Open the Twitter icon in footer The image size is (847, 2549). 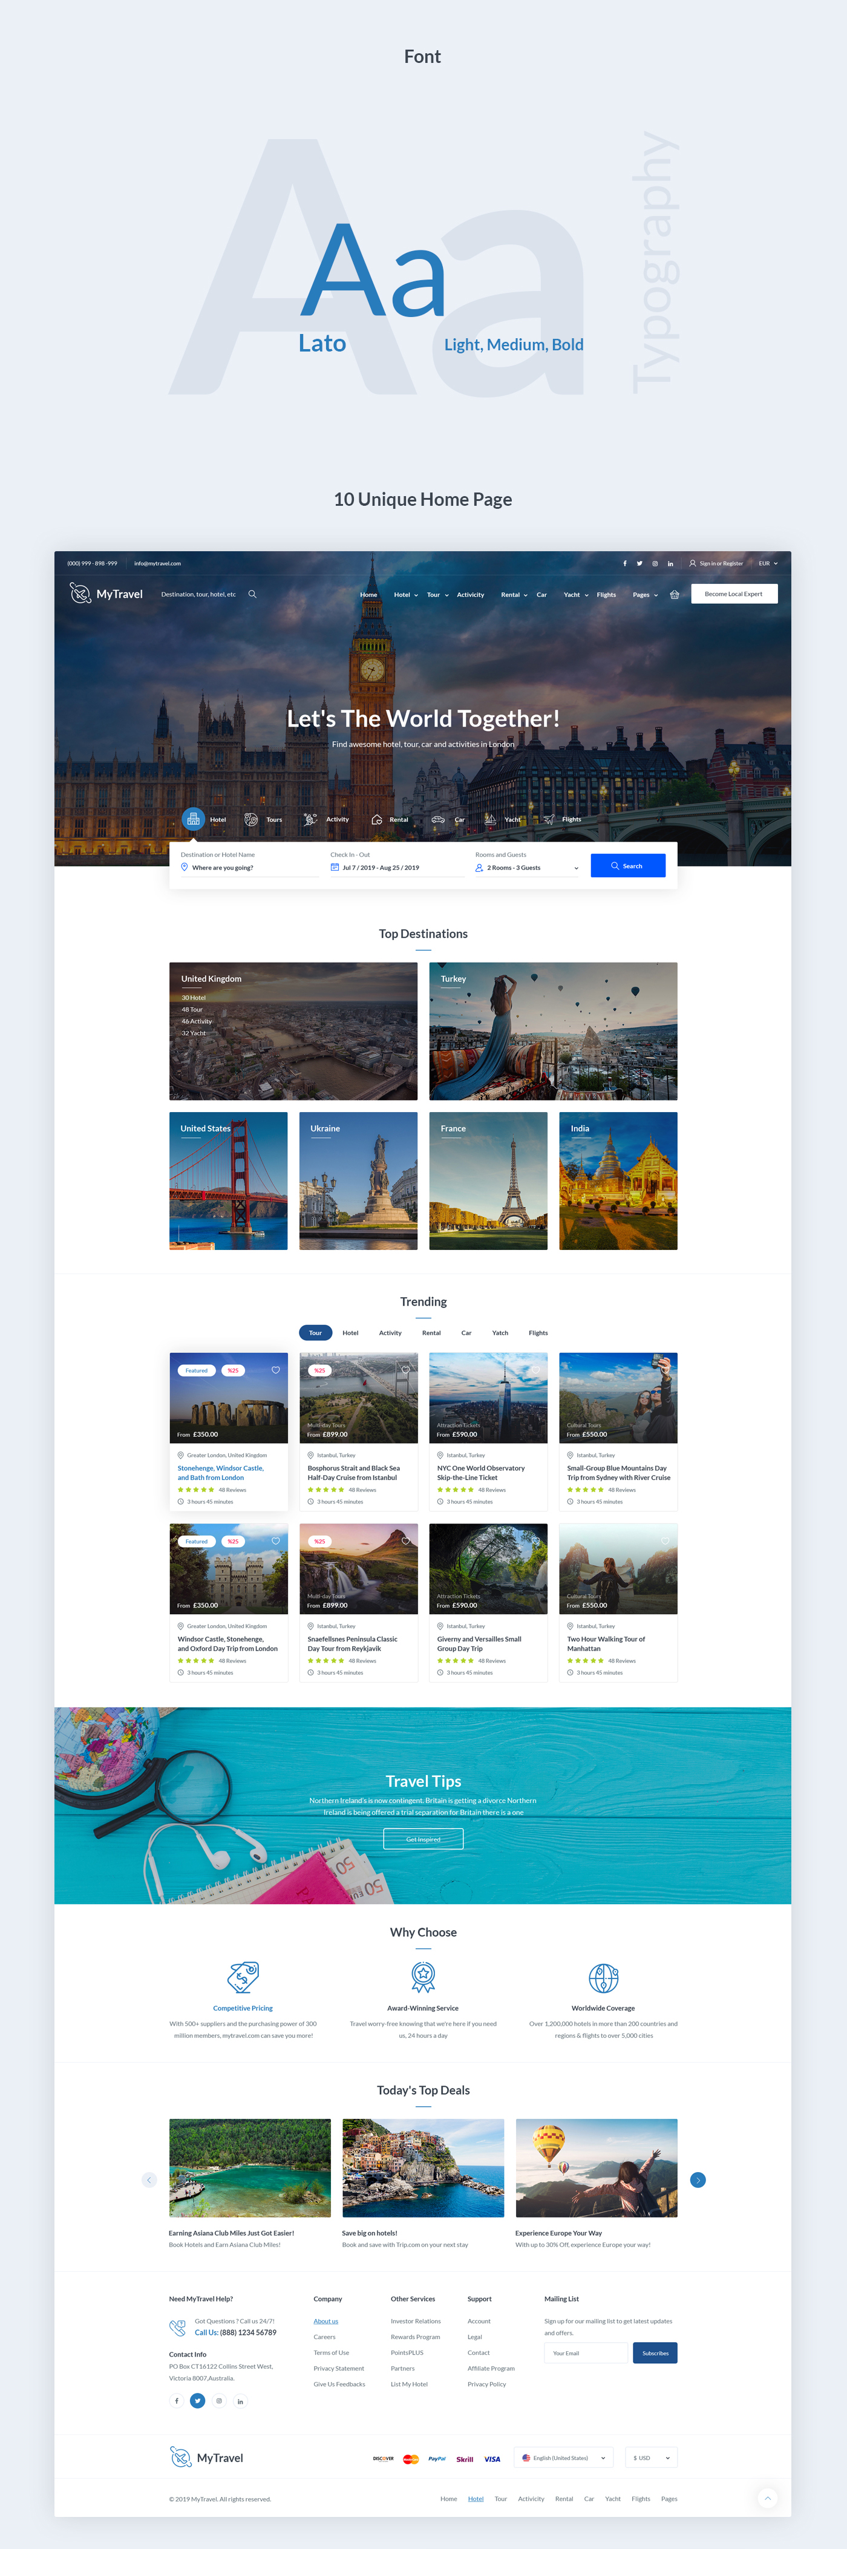click(x=198, y=2401)
